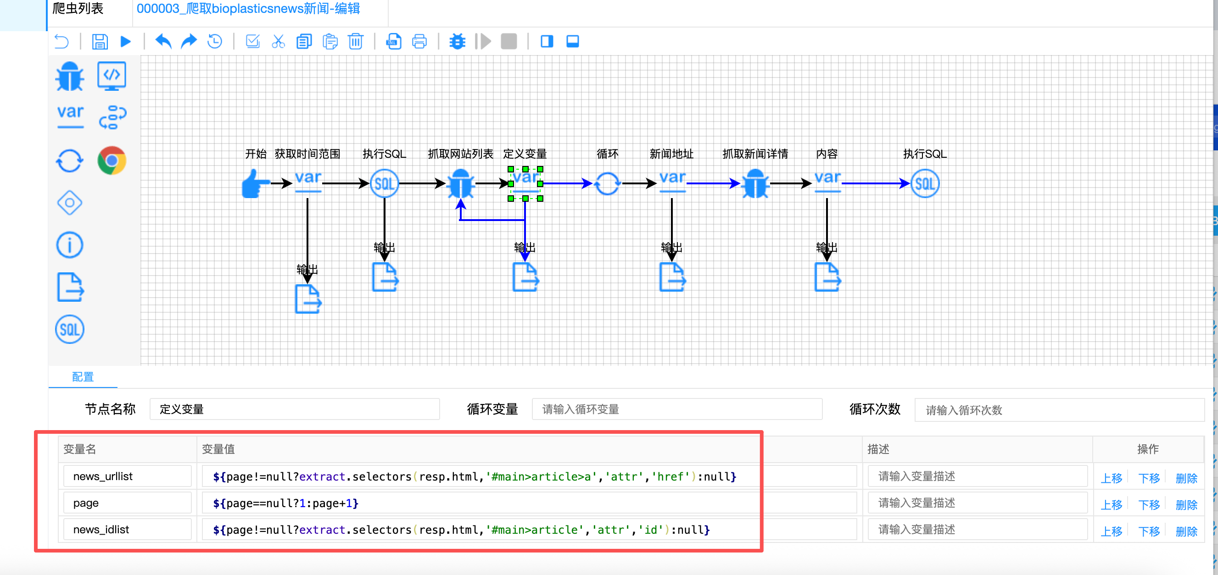Select the SQL node in left palette
This screenshot has height=575, width=1218.
point(70,329)
